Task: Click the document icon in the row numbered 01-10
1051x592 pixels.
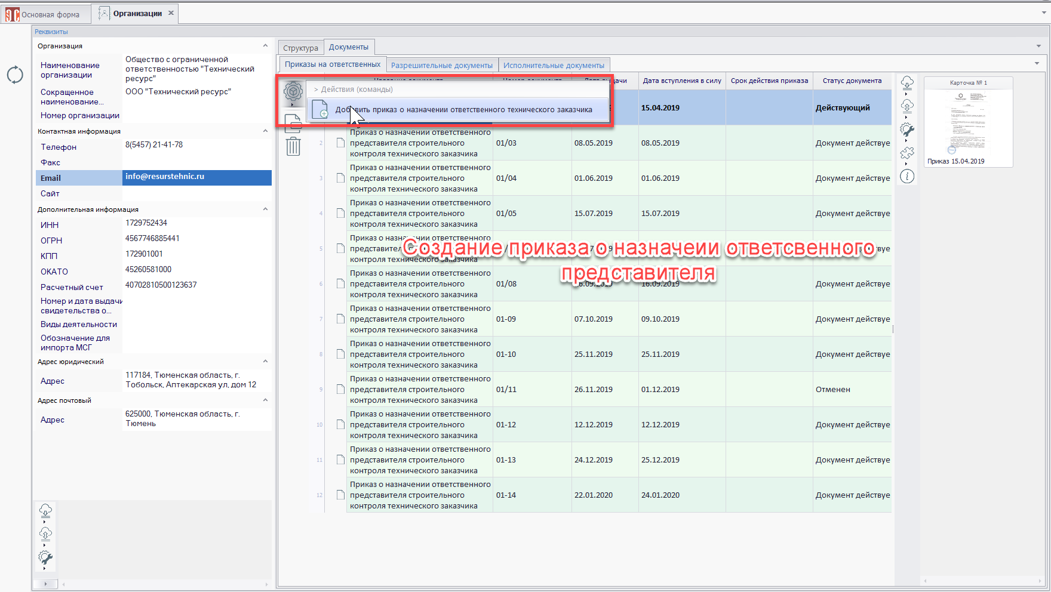Action: (340, 354)
